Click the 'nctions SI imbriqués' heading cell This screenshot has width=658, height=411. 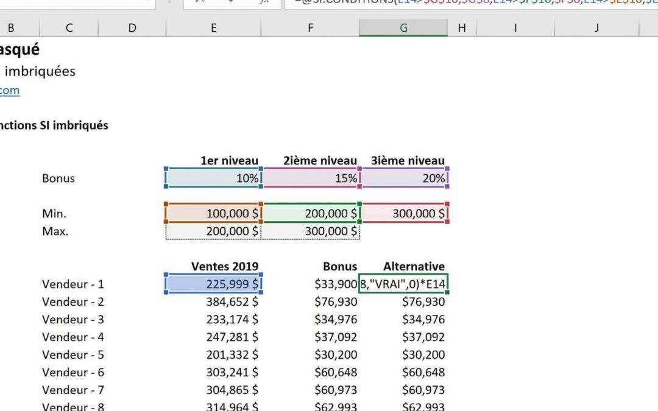tap(54, 125)
